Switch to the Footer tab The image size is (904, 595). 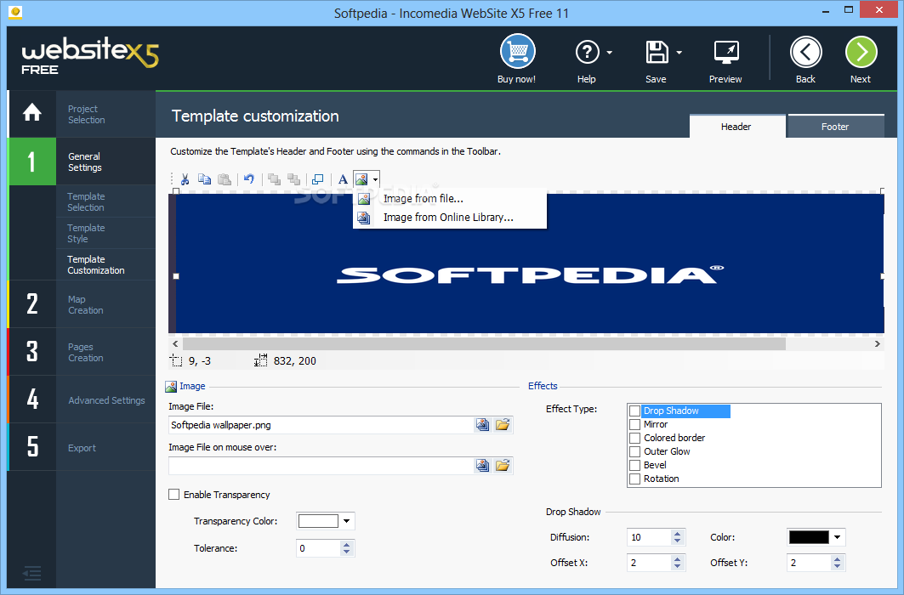tap(835, 127)
